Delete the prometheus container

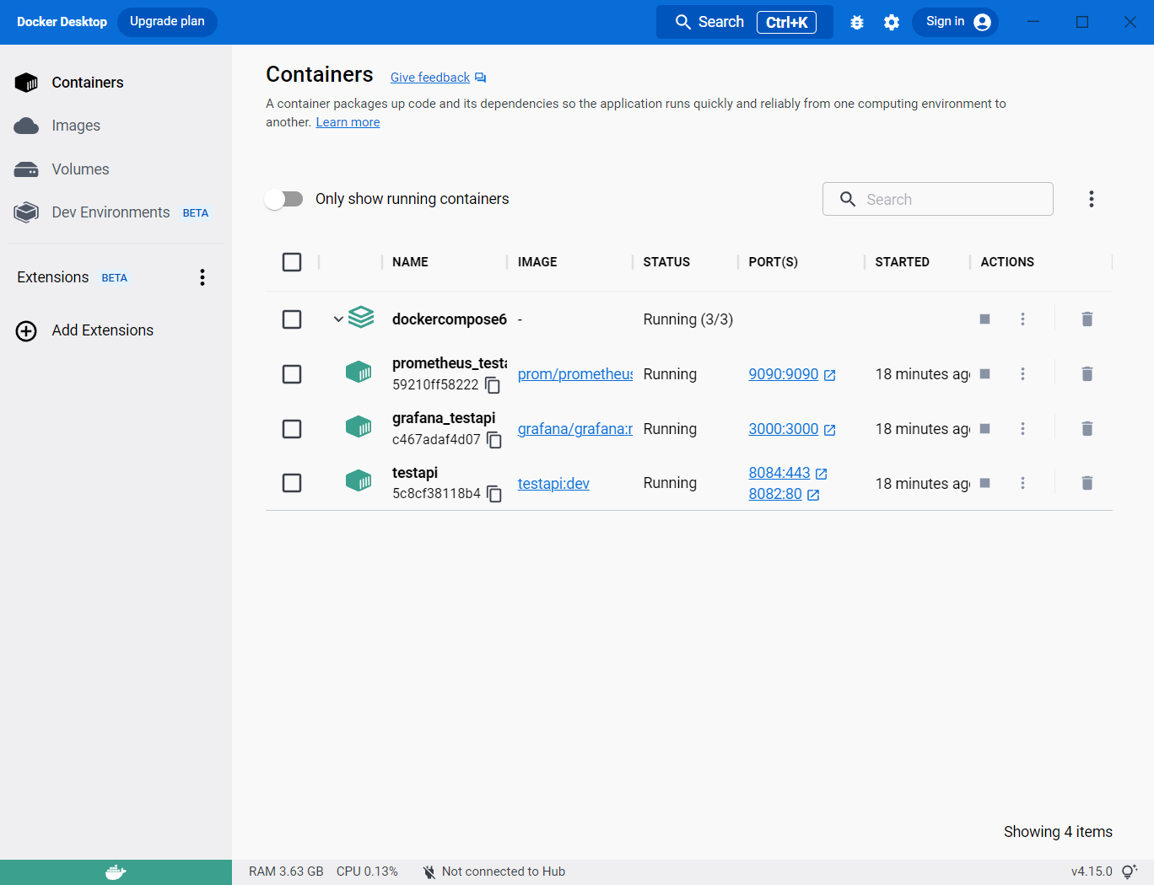pyautogui.click(x=1087, y=374)
